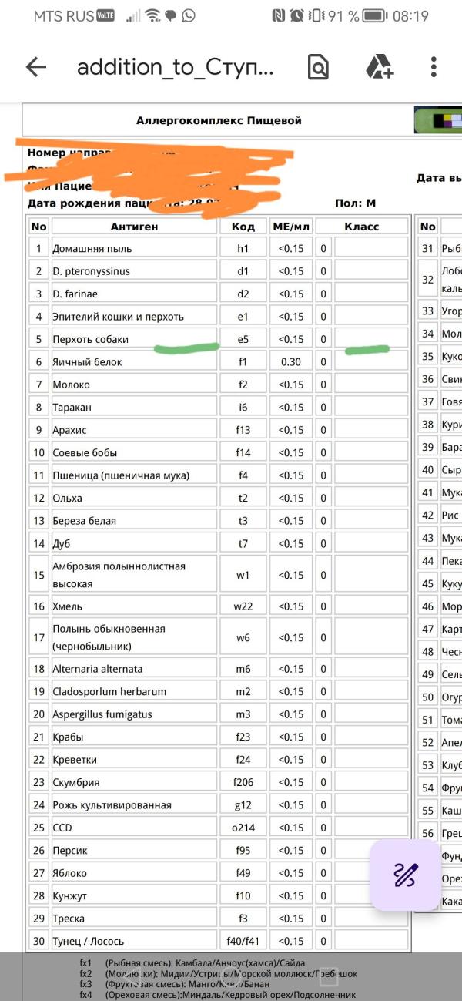Tap the Тунец / Лосось row label
462x1001 pixels.
click(88, 941)
